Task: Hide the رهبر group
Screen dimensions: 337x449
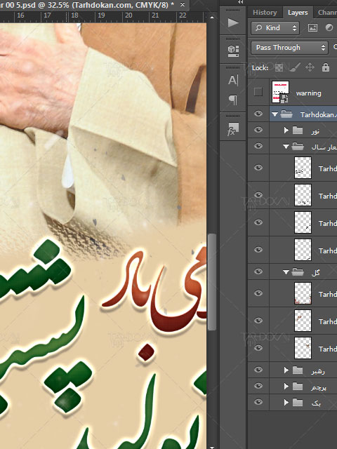Action: point(258,370)
